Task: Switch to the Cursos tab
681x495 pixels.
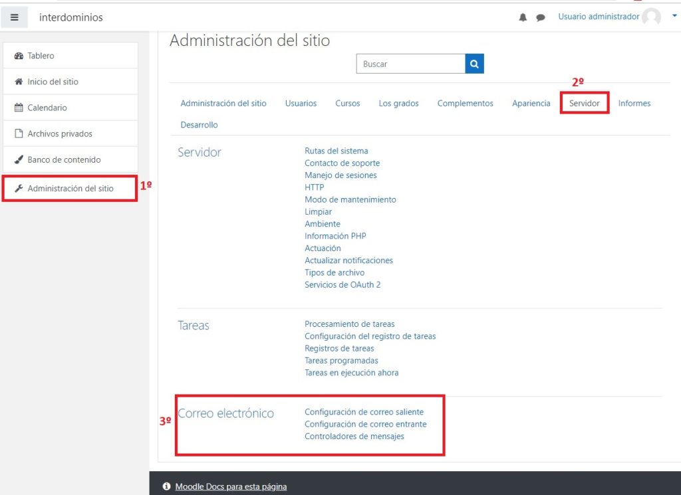Action: 347,103
